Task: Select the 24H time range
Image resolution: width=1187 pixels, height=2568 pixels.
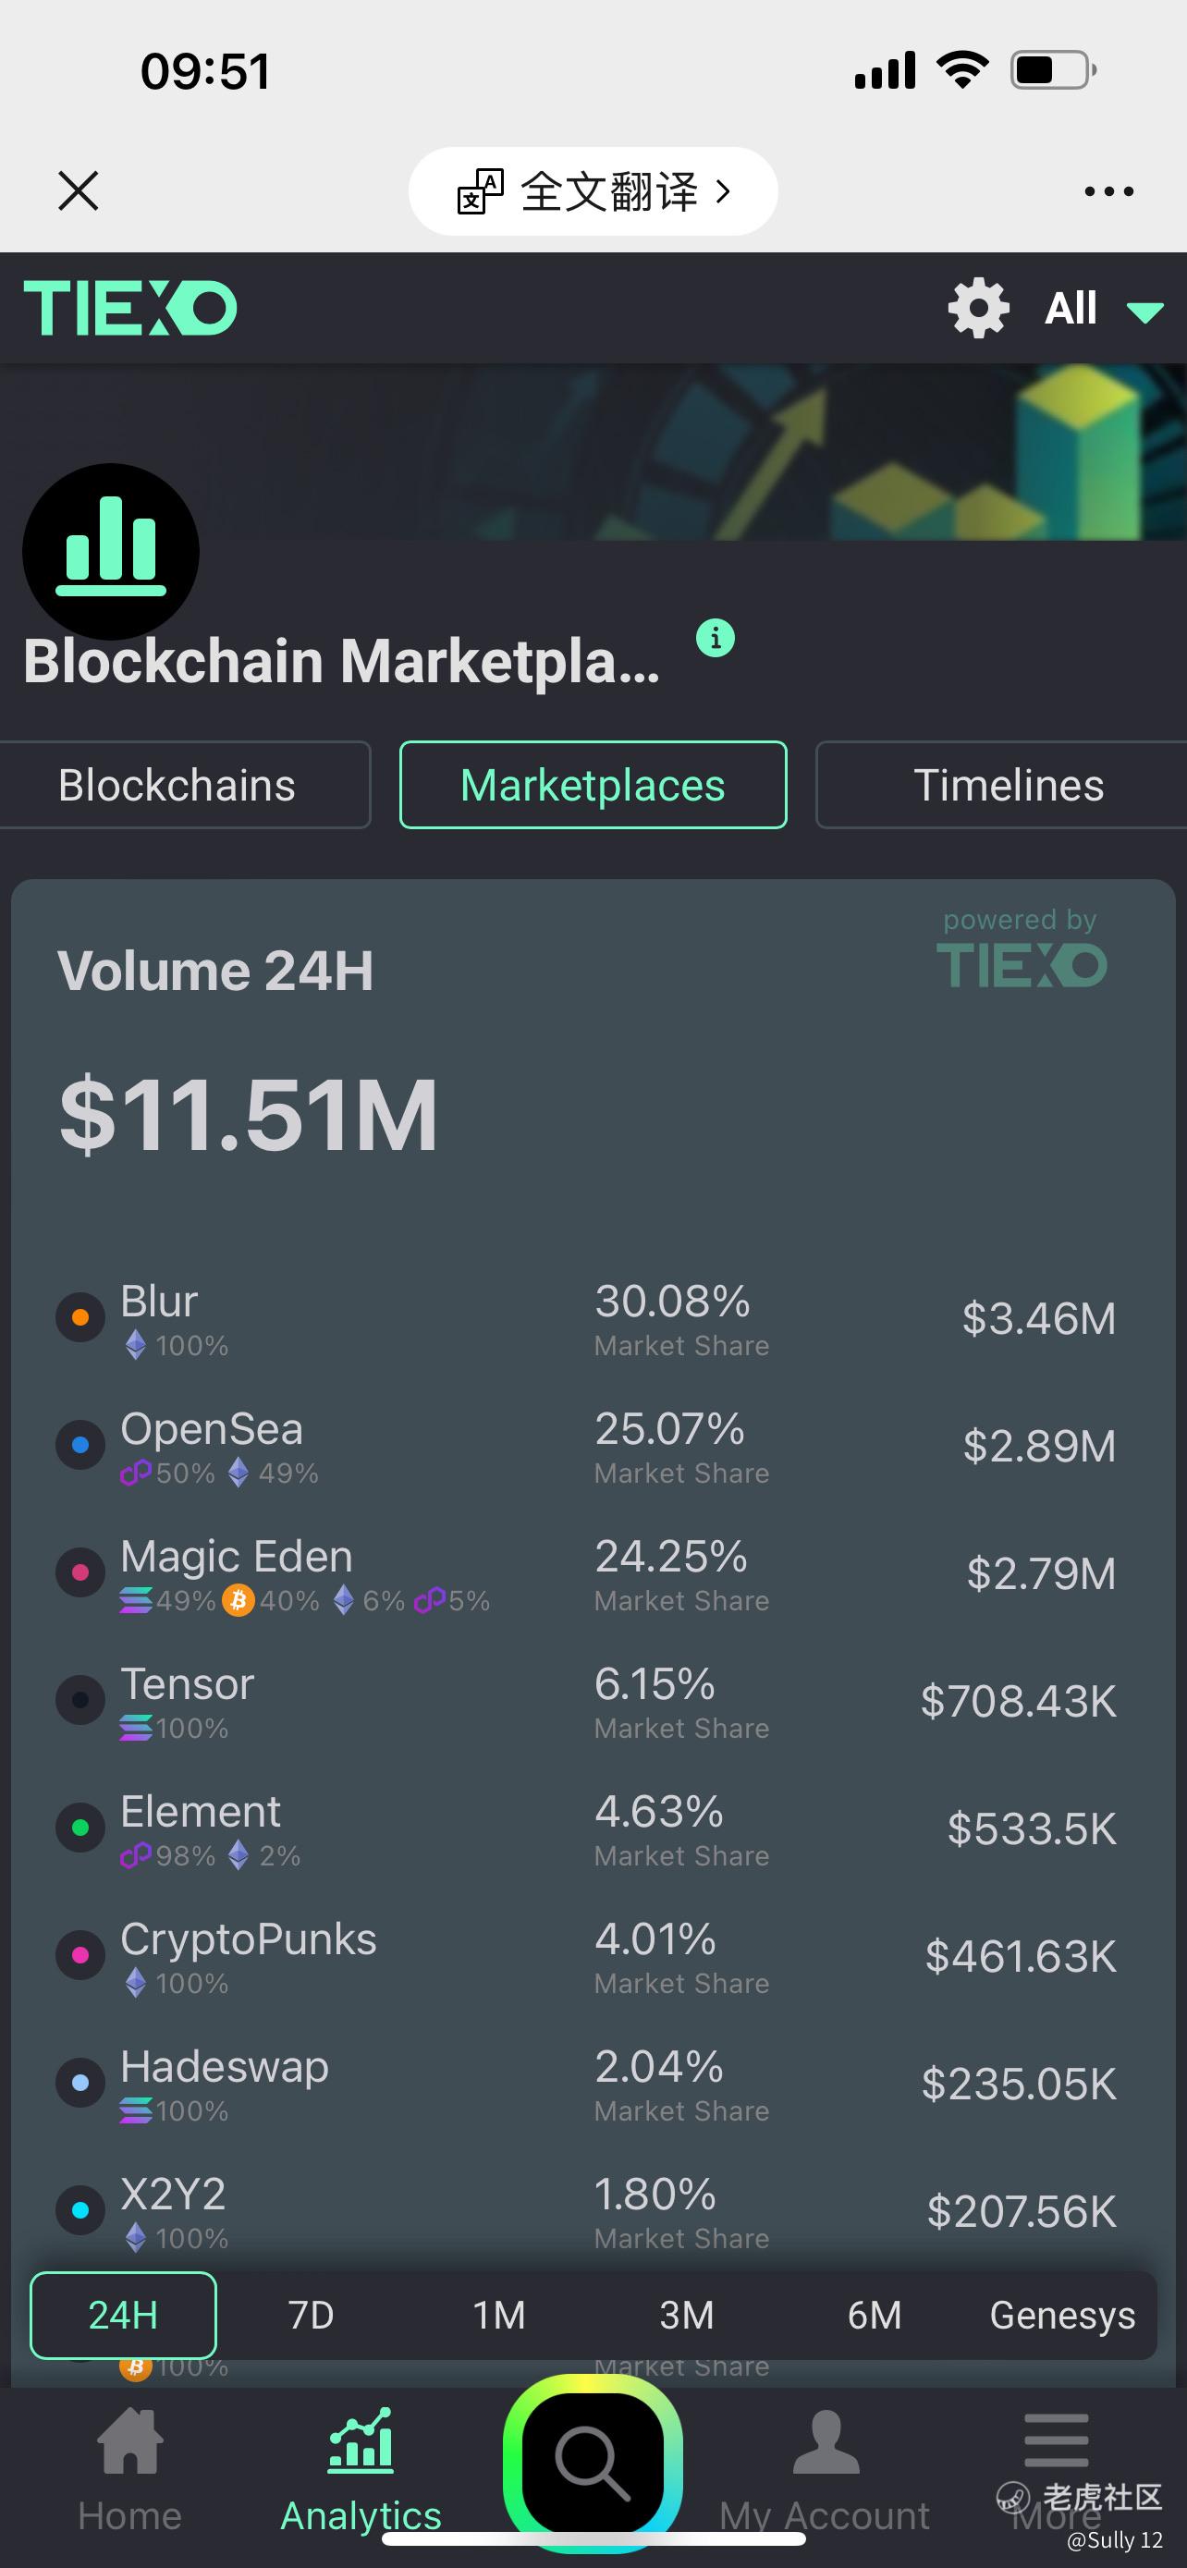Action: [124, 2315]
